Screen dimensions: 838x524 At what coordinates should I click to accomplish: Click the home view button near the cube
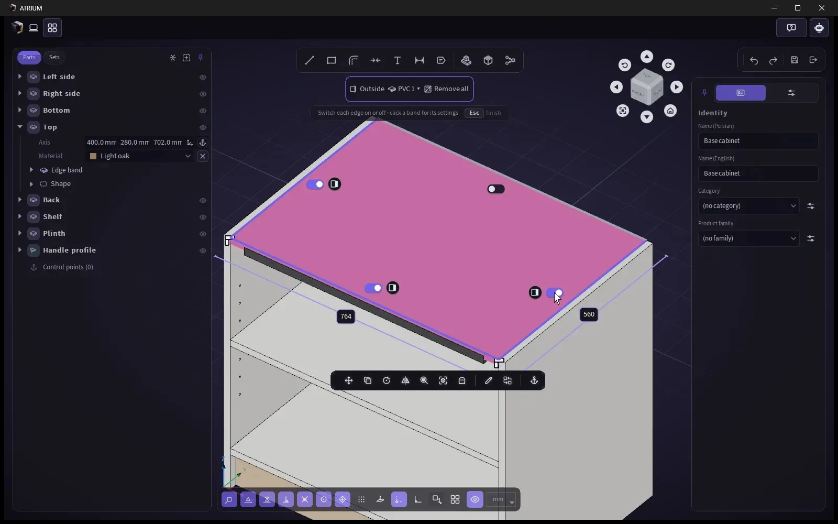click(670, 111)
